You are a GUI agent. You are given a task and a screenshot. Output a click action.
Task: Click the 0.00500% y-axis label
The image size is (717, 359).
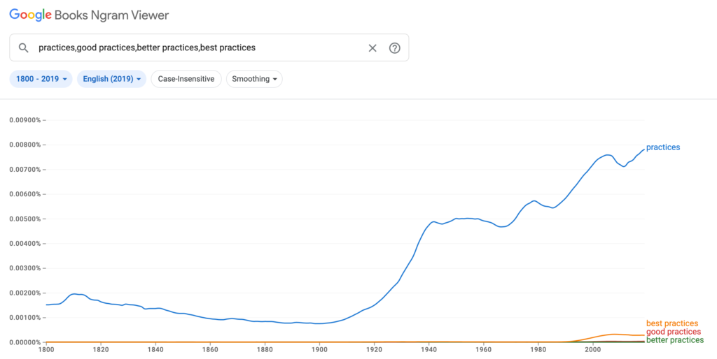[25, 219]
